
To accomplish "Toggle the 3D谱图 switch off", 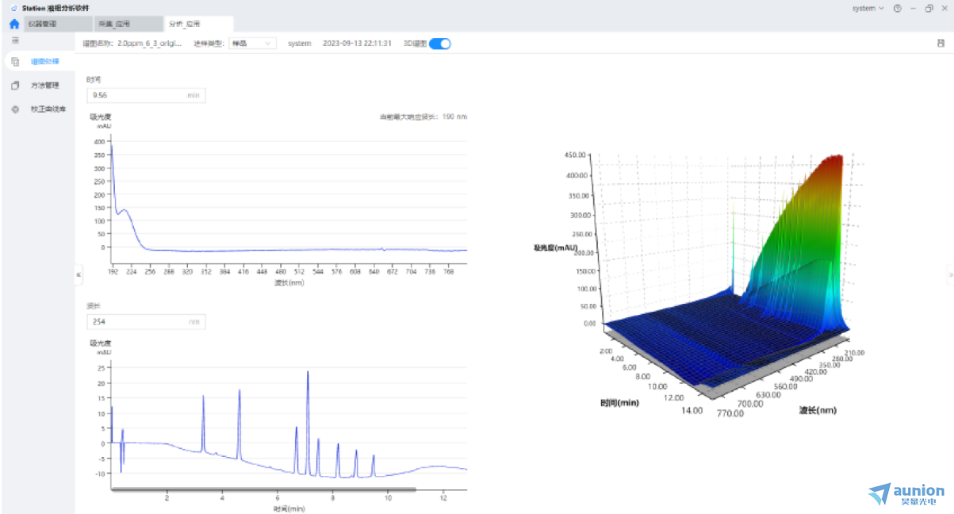I will 439,44.
